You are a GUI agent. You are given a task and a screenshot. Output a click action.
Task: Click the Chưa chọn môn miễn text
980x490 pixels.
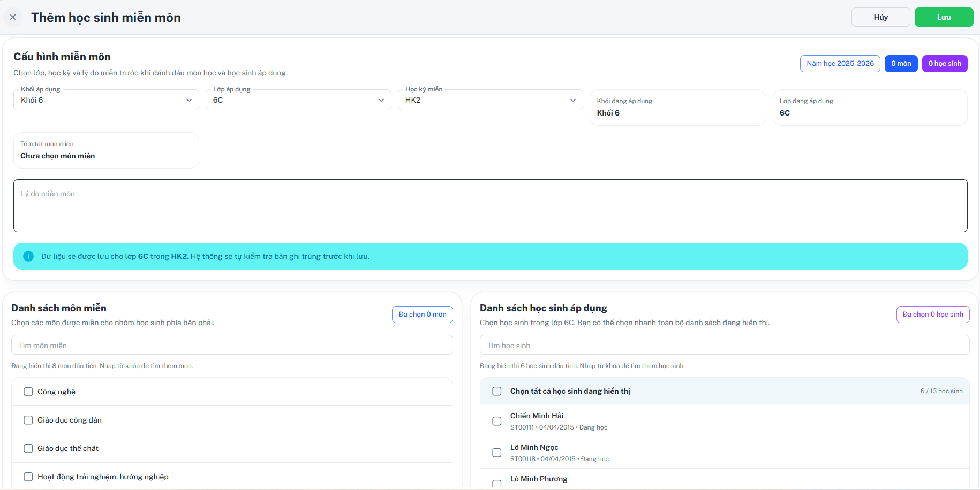[x=58, y=156]
